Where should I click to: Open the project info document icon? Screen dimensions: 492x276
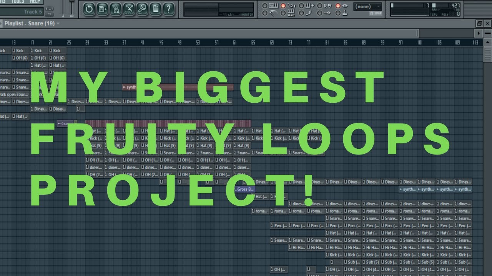pos(156,9)
